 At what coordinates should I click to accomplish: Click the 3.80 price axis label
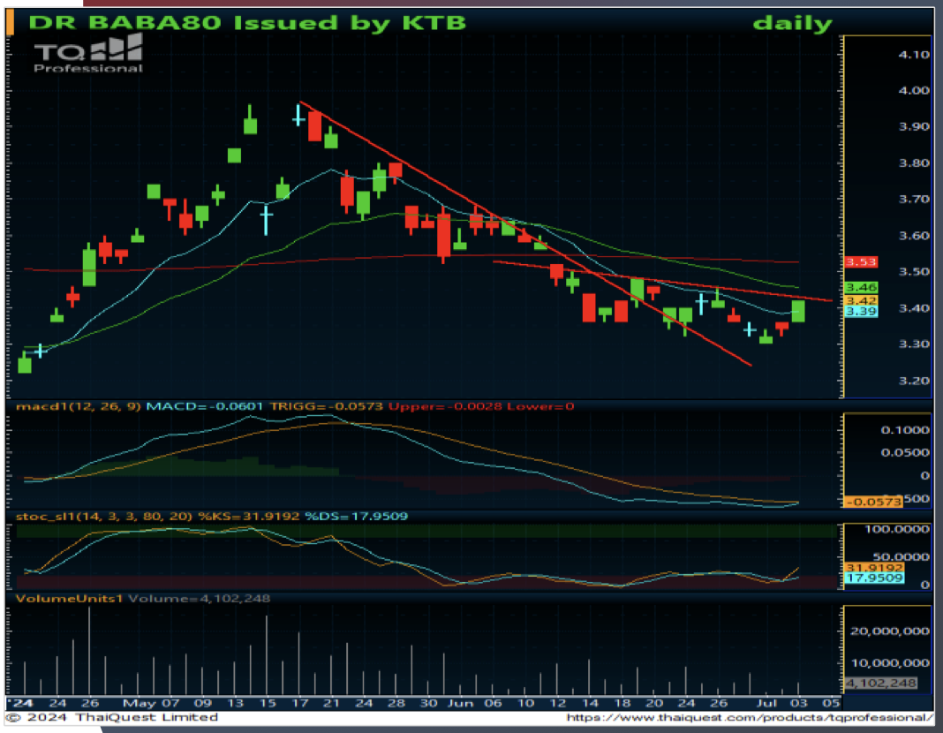[x=914, y=163]
